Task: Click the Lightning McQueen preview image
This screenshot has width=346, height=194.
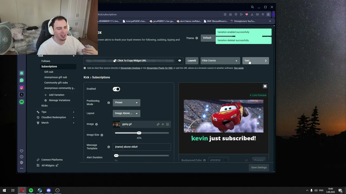Action: point(224,116)
